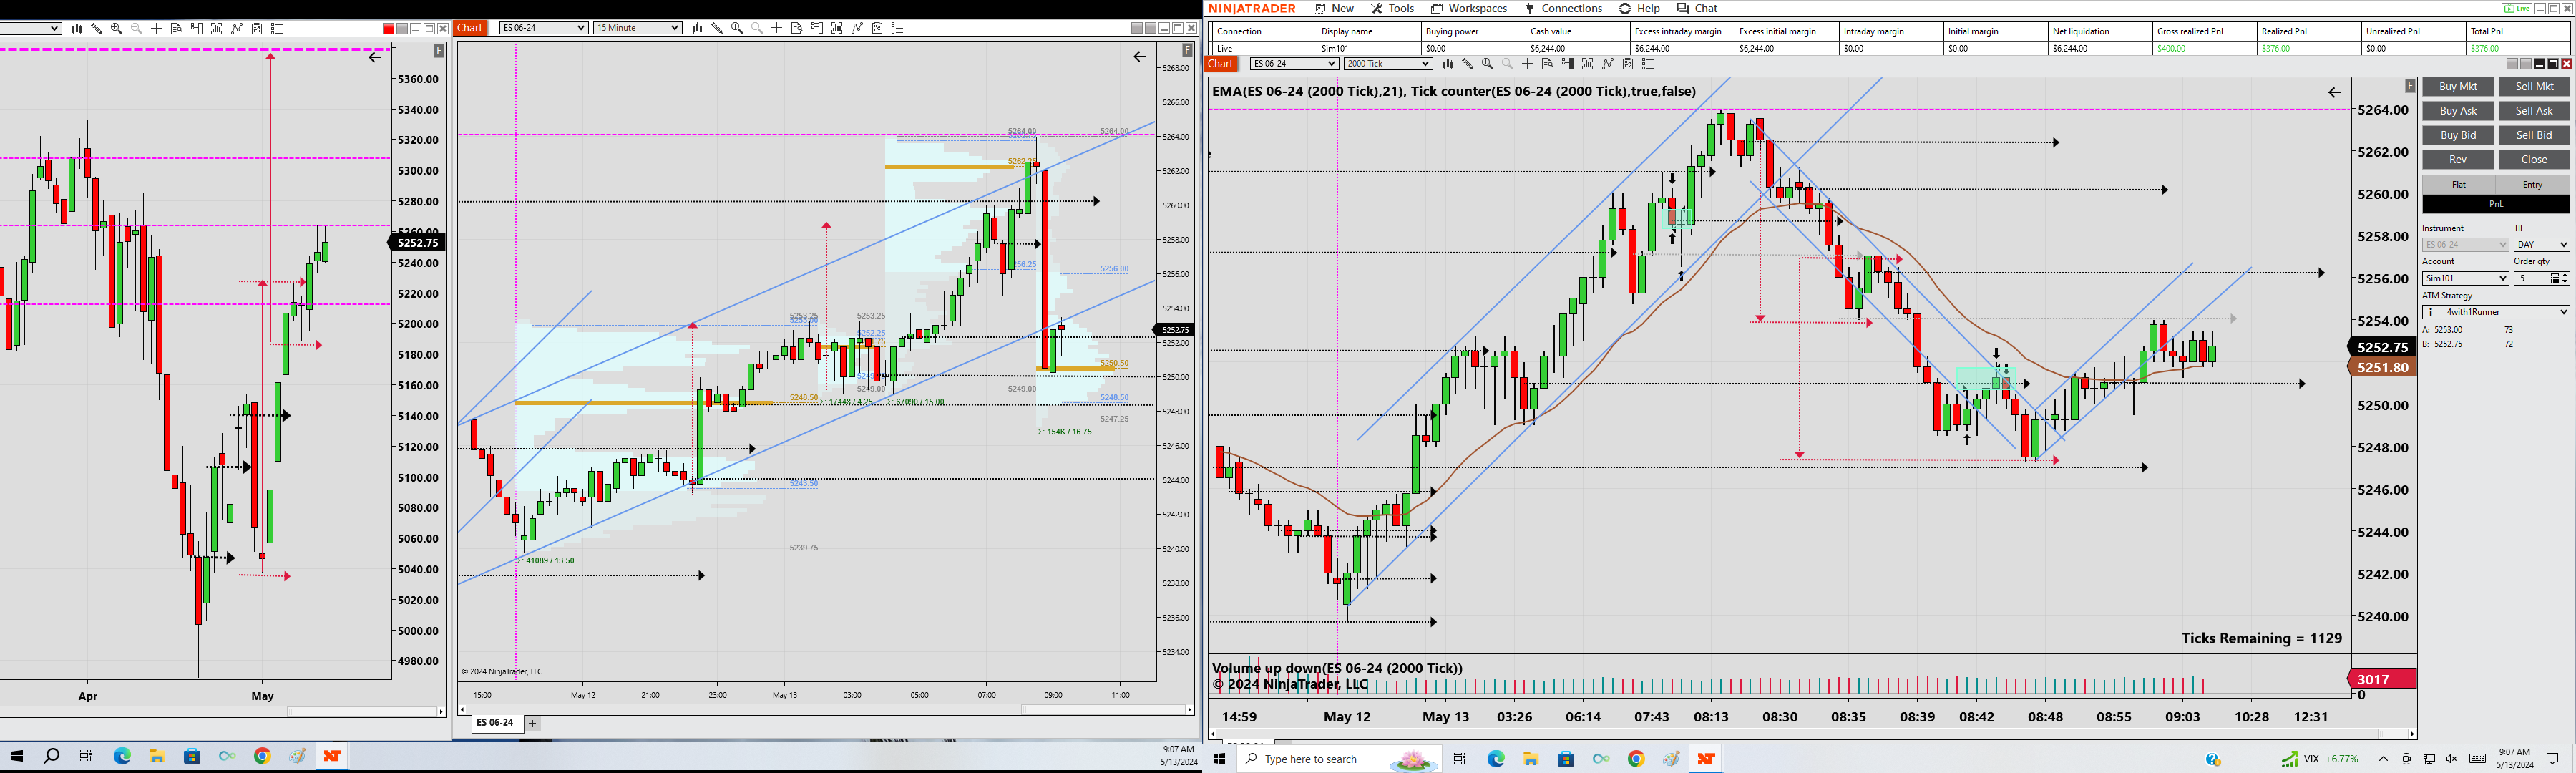Open the Connections menu

(1563, 9)
